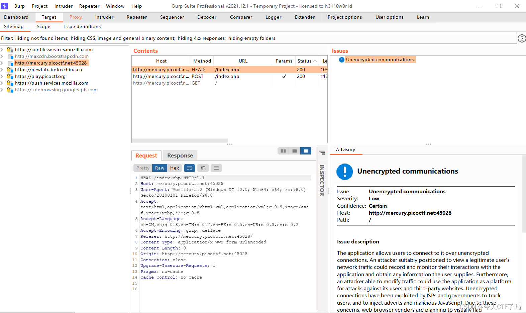Screen dimensions: 526x313
Task: Open the Learn tab
Action: 423,17
